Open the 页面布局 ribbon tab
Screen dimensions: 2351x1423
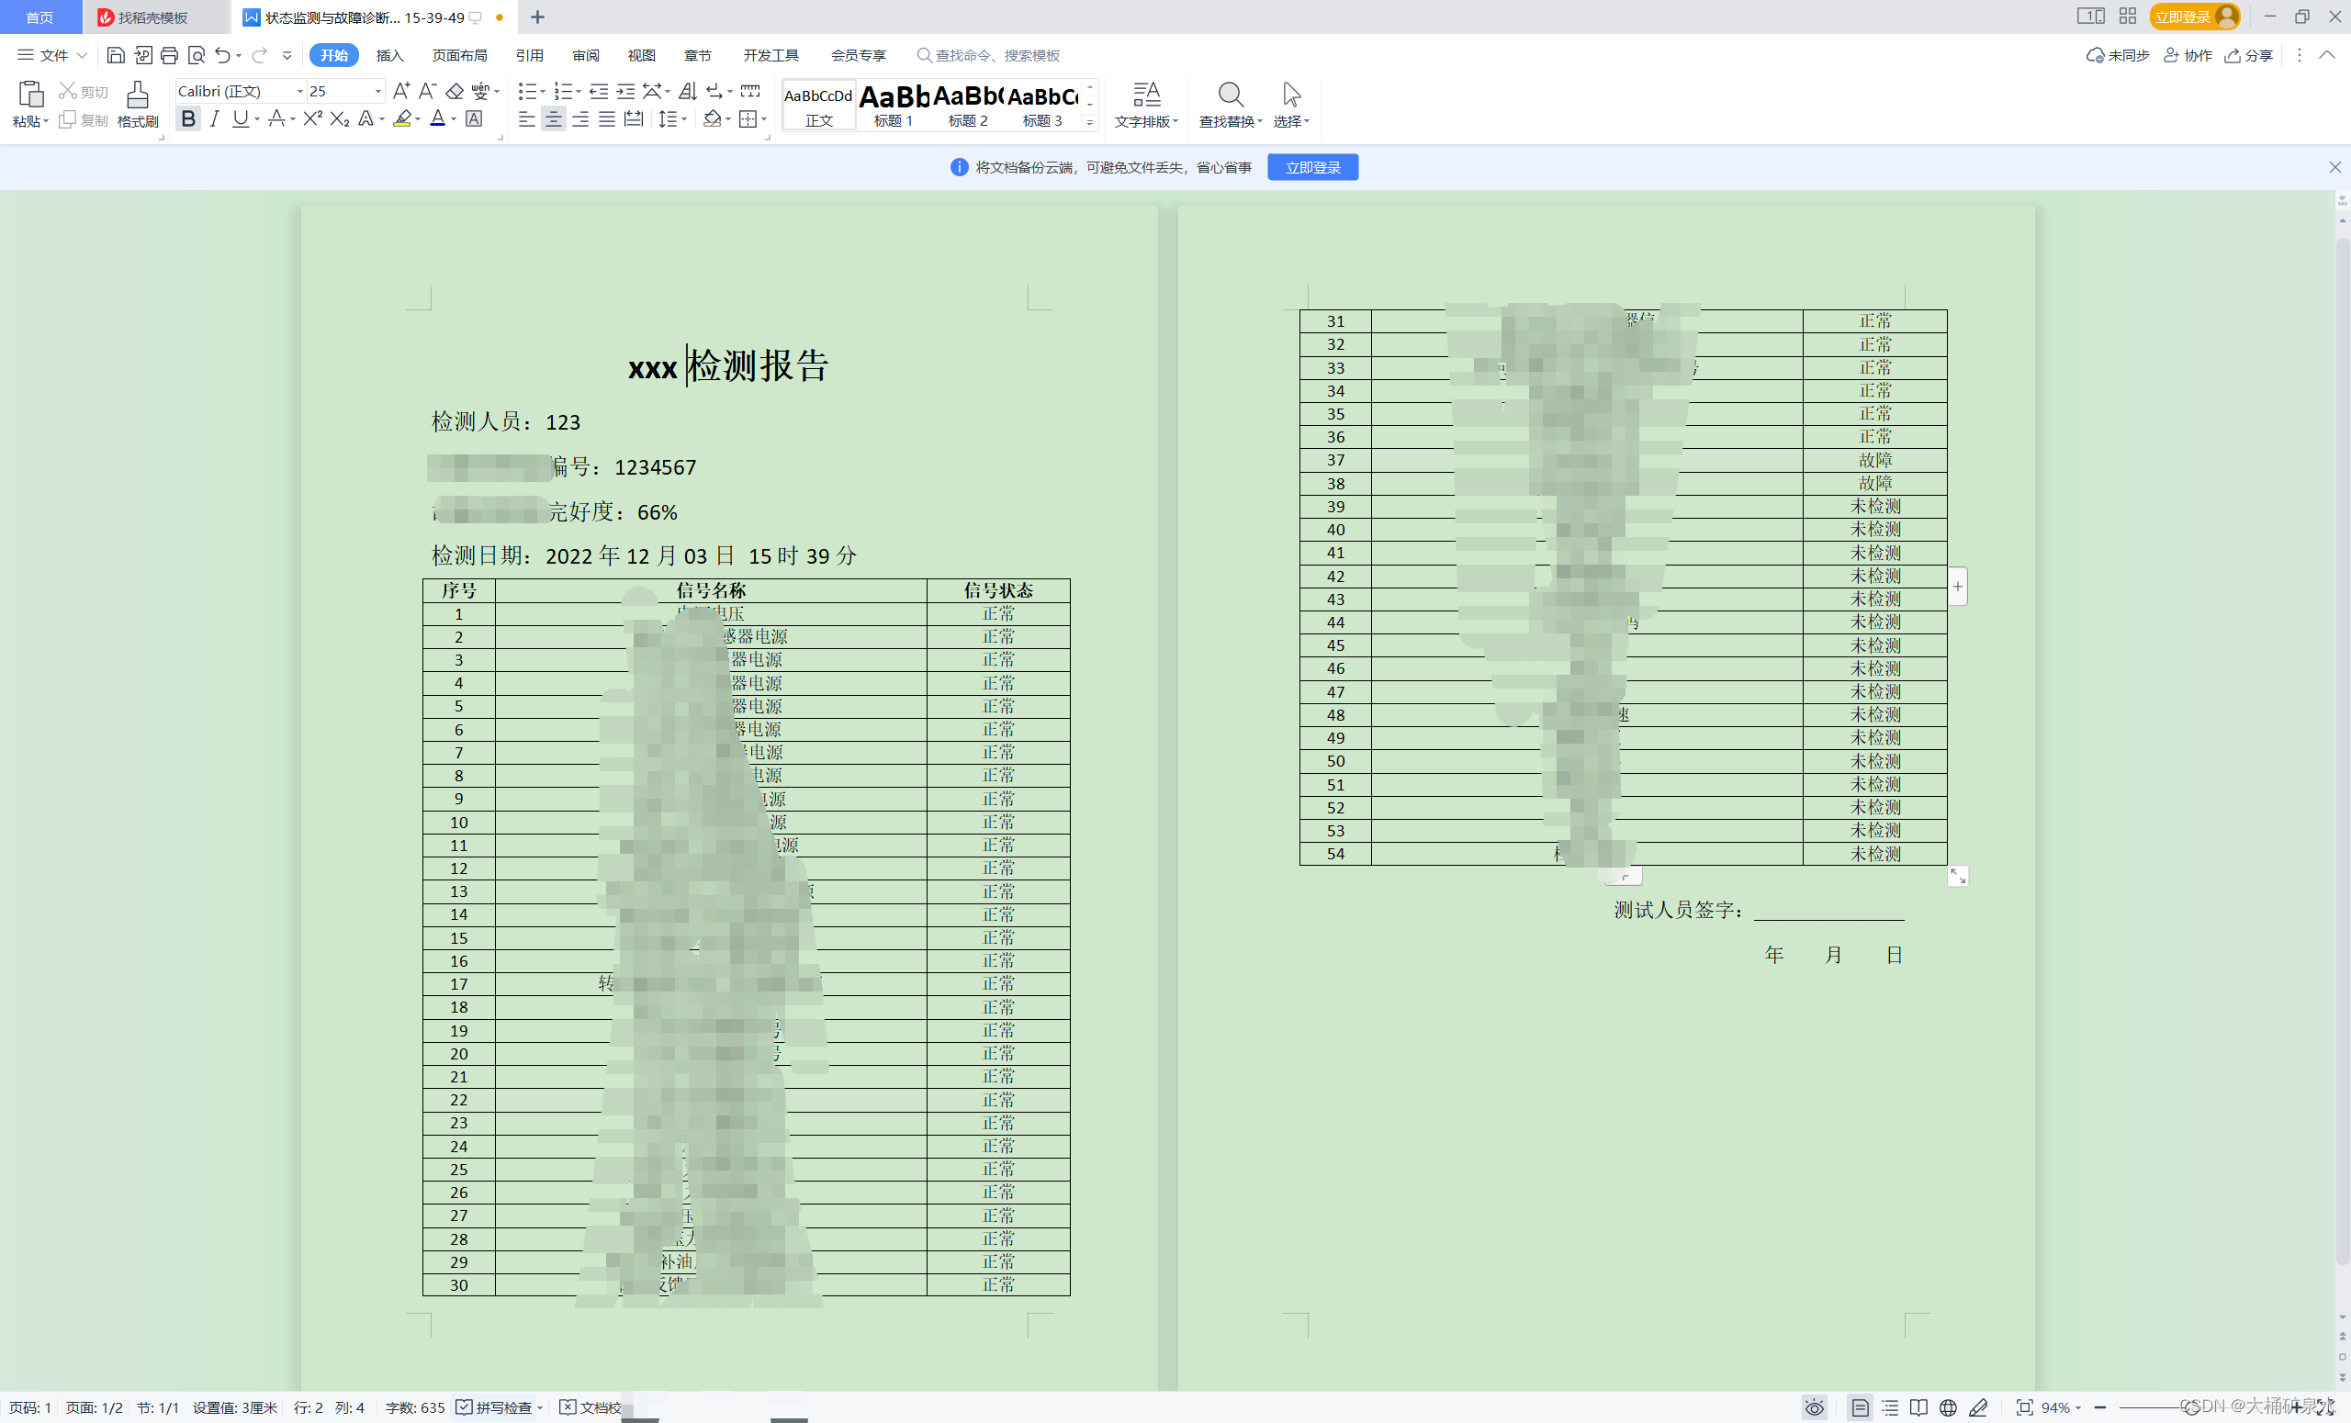(x=459, y=55)
